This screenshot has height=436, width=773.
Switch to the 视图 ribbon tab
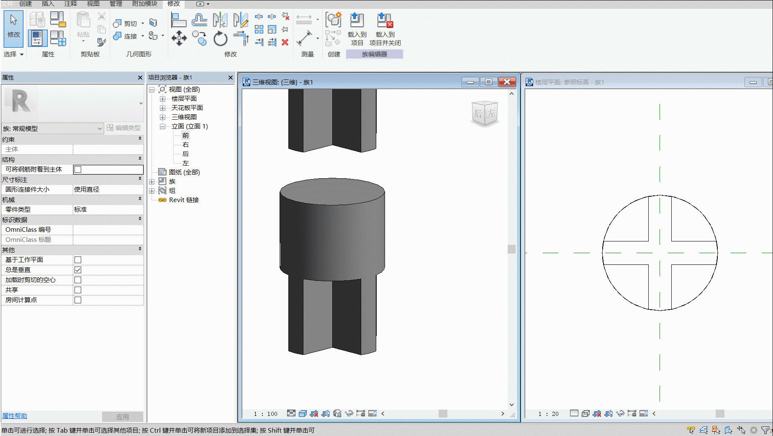coord(93,4)
